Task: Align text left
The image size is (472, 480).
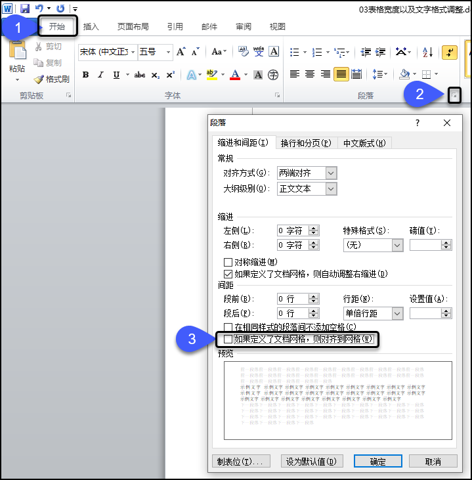Action: pyautogui.click(x=295, y=74)
